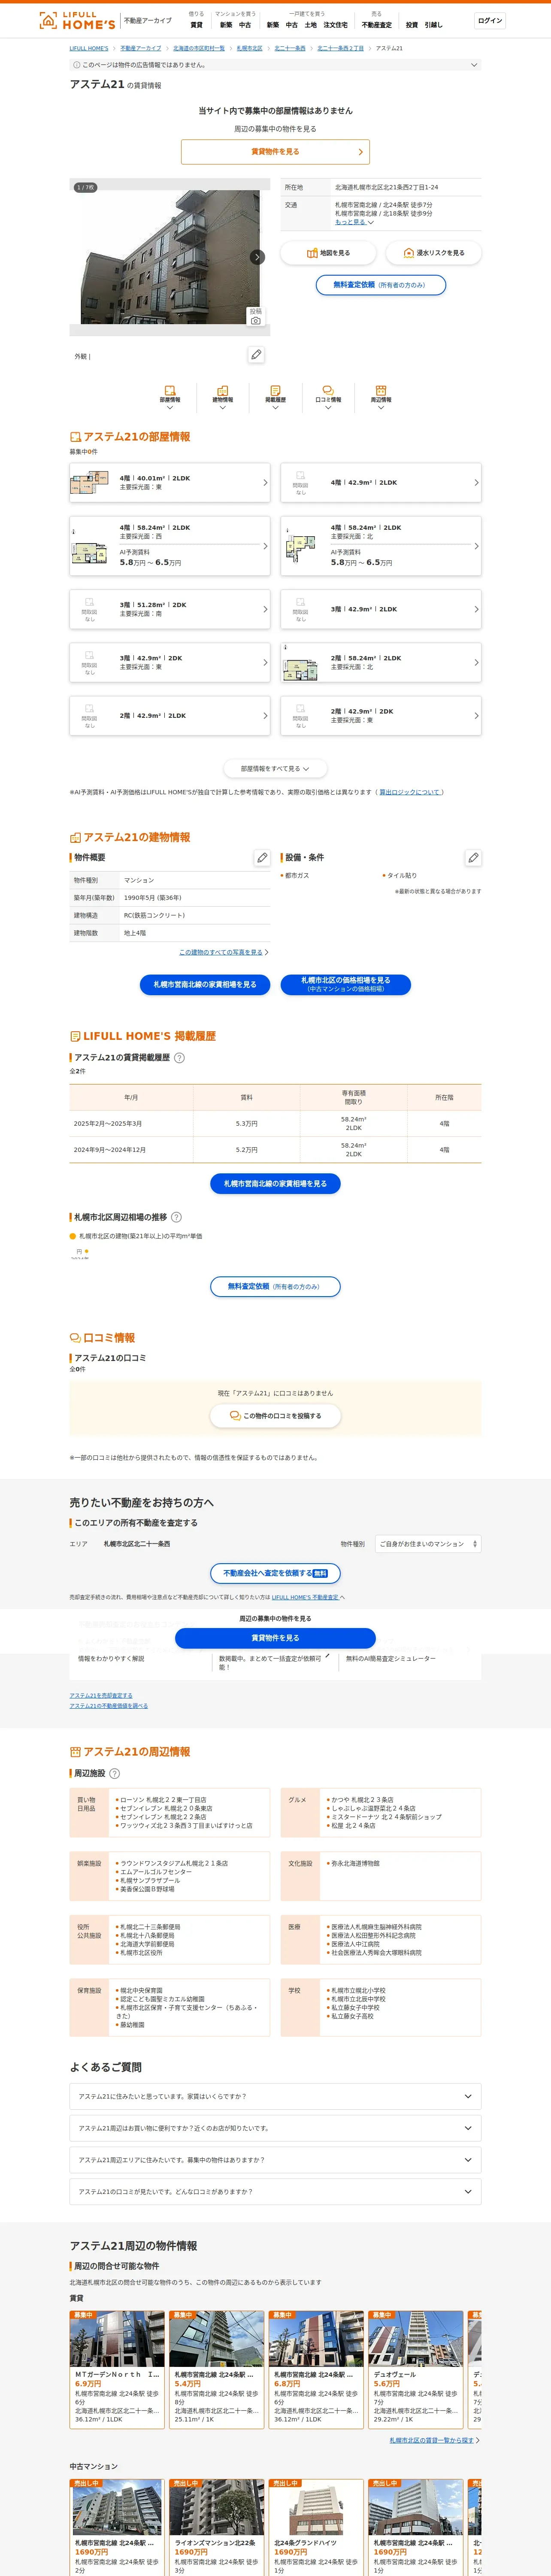
Task: Open 北24条グランドハイツ listing card
Action: click(x=316, y=2526)
